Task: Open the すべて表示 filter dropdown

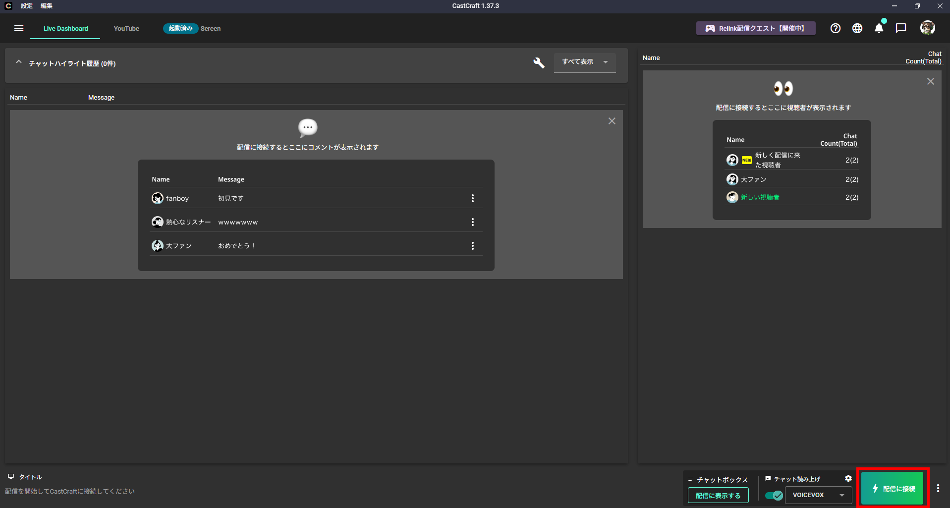Action: point(585,62)
